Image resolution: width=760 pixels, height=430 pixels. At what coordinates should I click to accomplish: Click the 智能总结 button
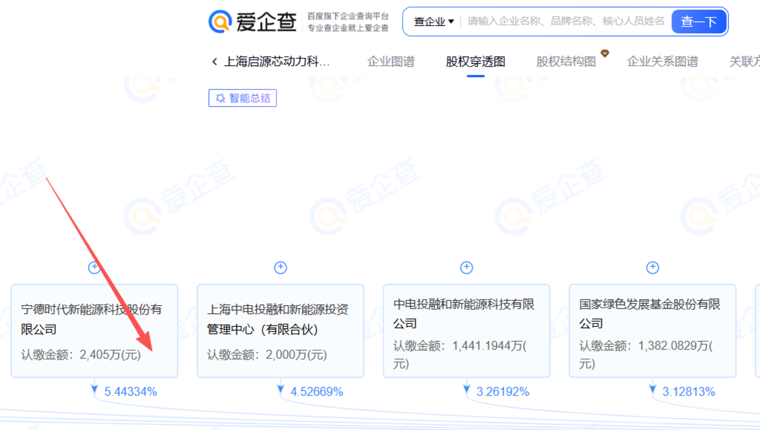[243, 98]
